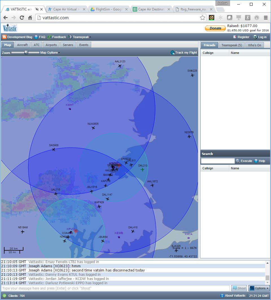Select the SAS908 aircraft icon
Viewport: 271px width, 300px height.
click(x=54, y=149)
